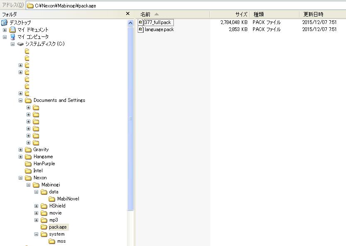The height and width of the screenshot is (246, 346).
Task: Sort by Date Modified (更新日時) column
Action: 322,14
